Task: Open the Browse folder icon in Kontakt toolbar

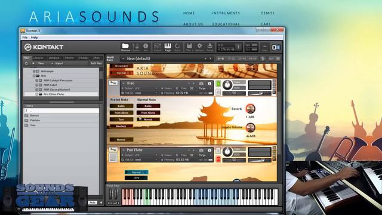Action: 125,47
